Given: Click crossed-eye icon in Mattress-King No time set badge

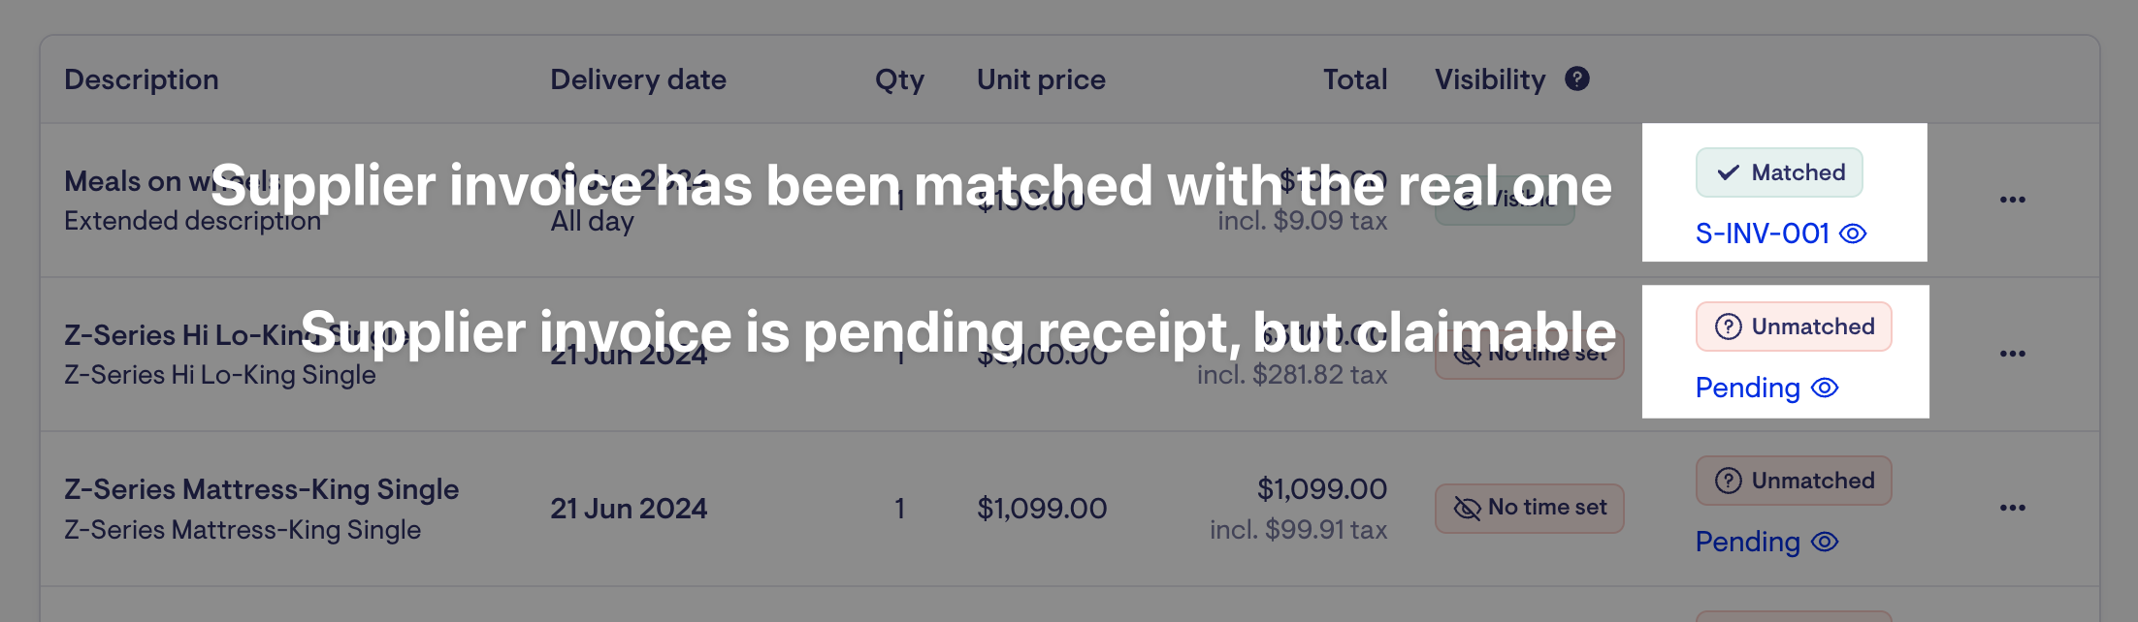Looking at the screenshot, I should 1467,508.
